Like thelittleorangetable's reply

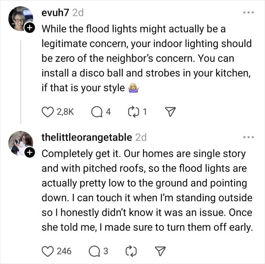pos(48,252)
